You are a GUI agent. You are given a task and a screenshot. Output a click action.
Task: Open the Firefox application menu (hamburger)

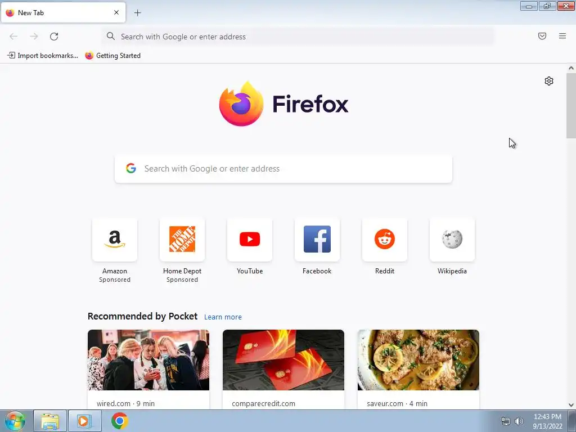pos(562,36)
